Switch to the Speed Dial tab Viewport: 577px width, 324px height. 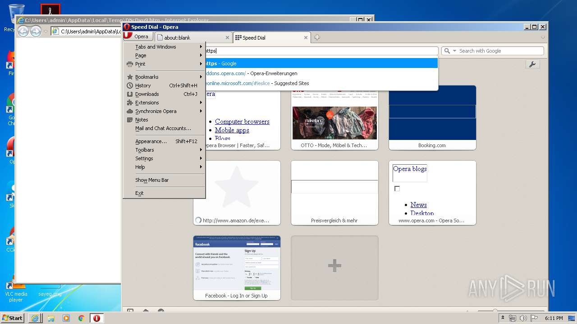pos(272,38)
